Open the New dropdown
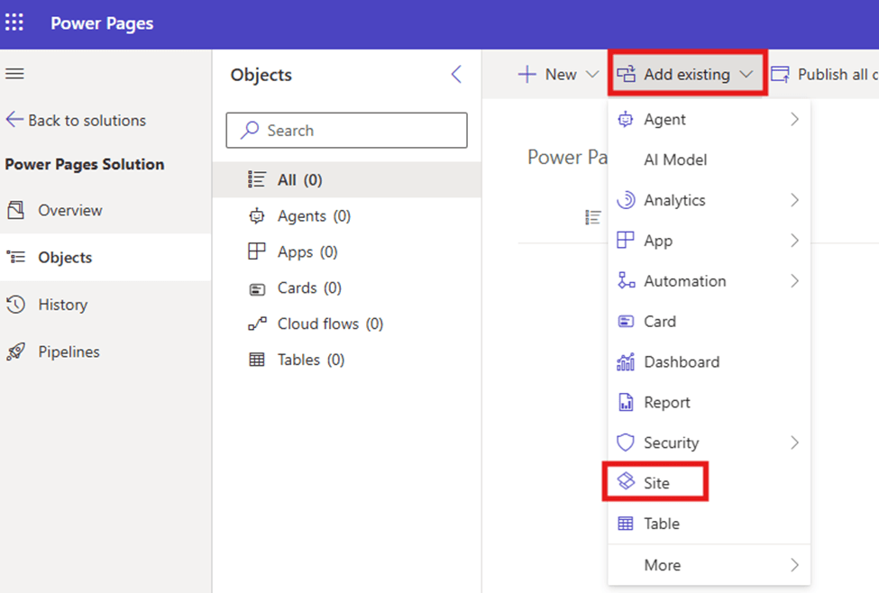This screenshot has height=593, width=879. (558, 75)
